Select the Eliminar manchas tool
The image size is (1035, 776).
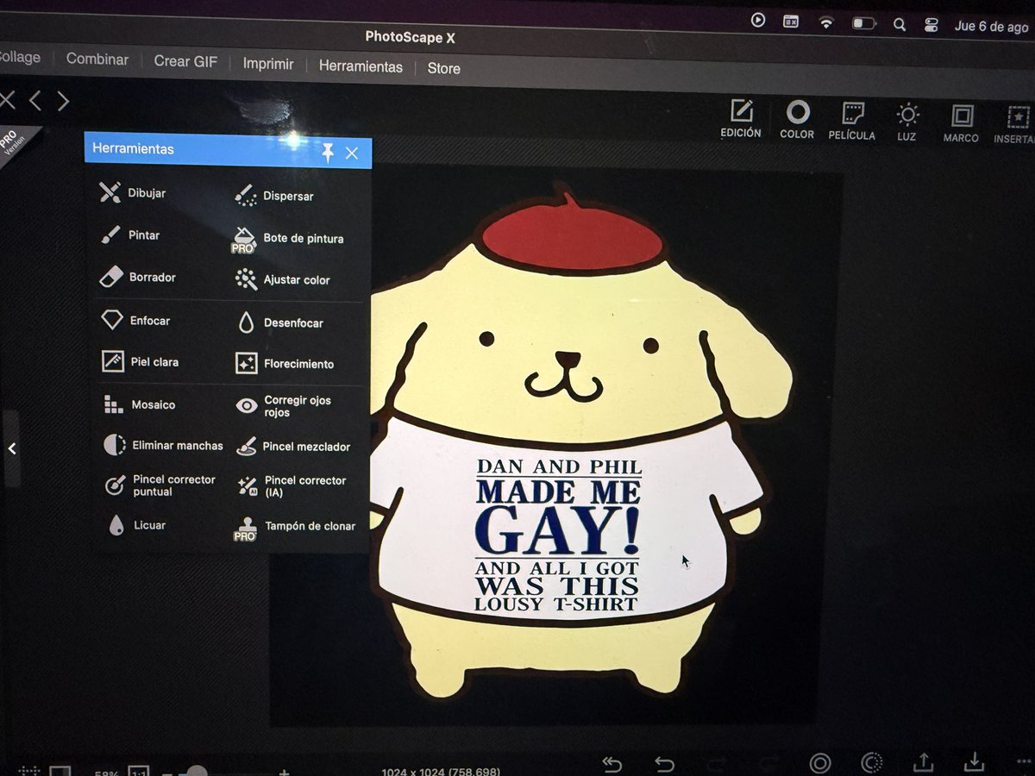(163, 445)
